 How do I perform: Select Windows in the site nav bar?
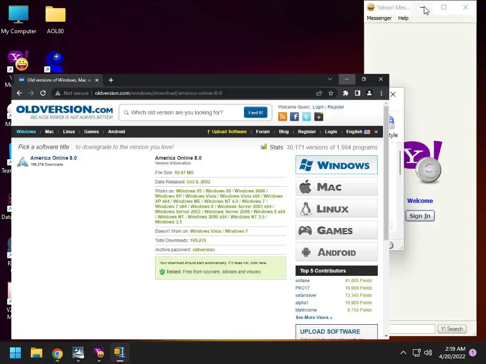(26, 132)
